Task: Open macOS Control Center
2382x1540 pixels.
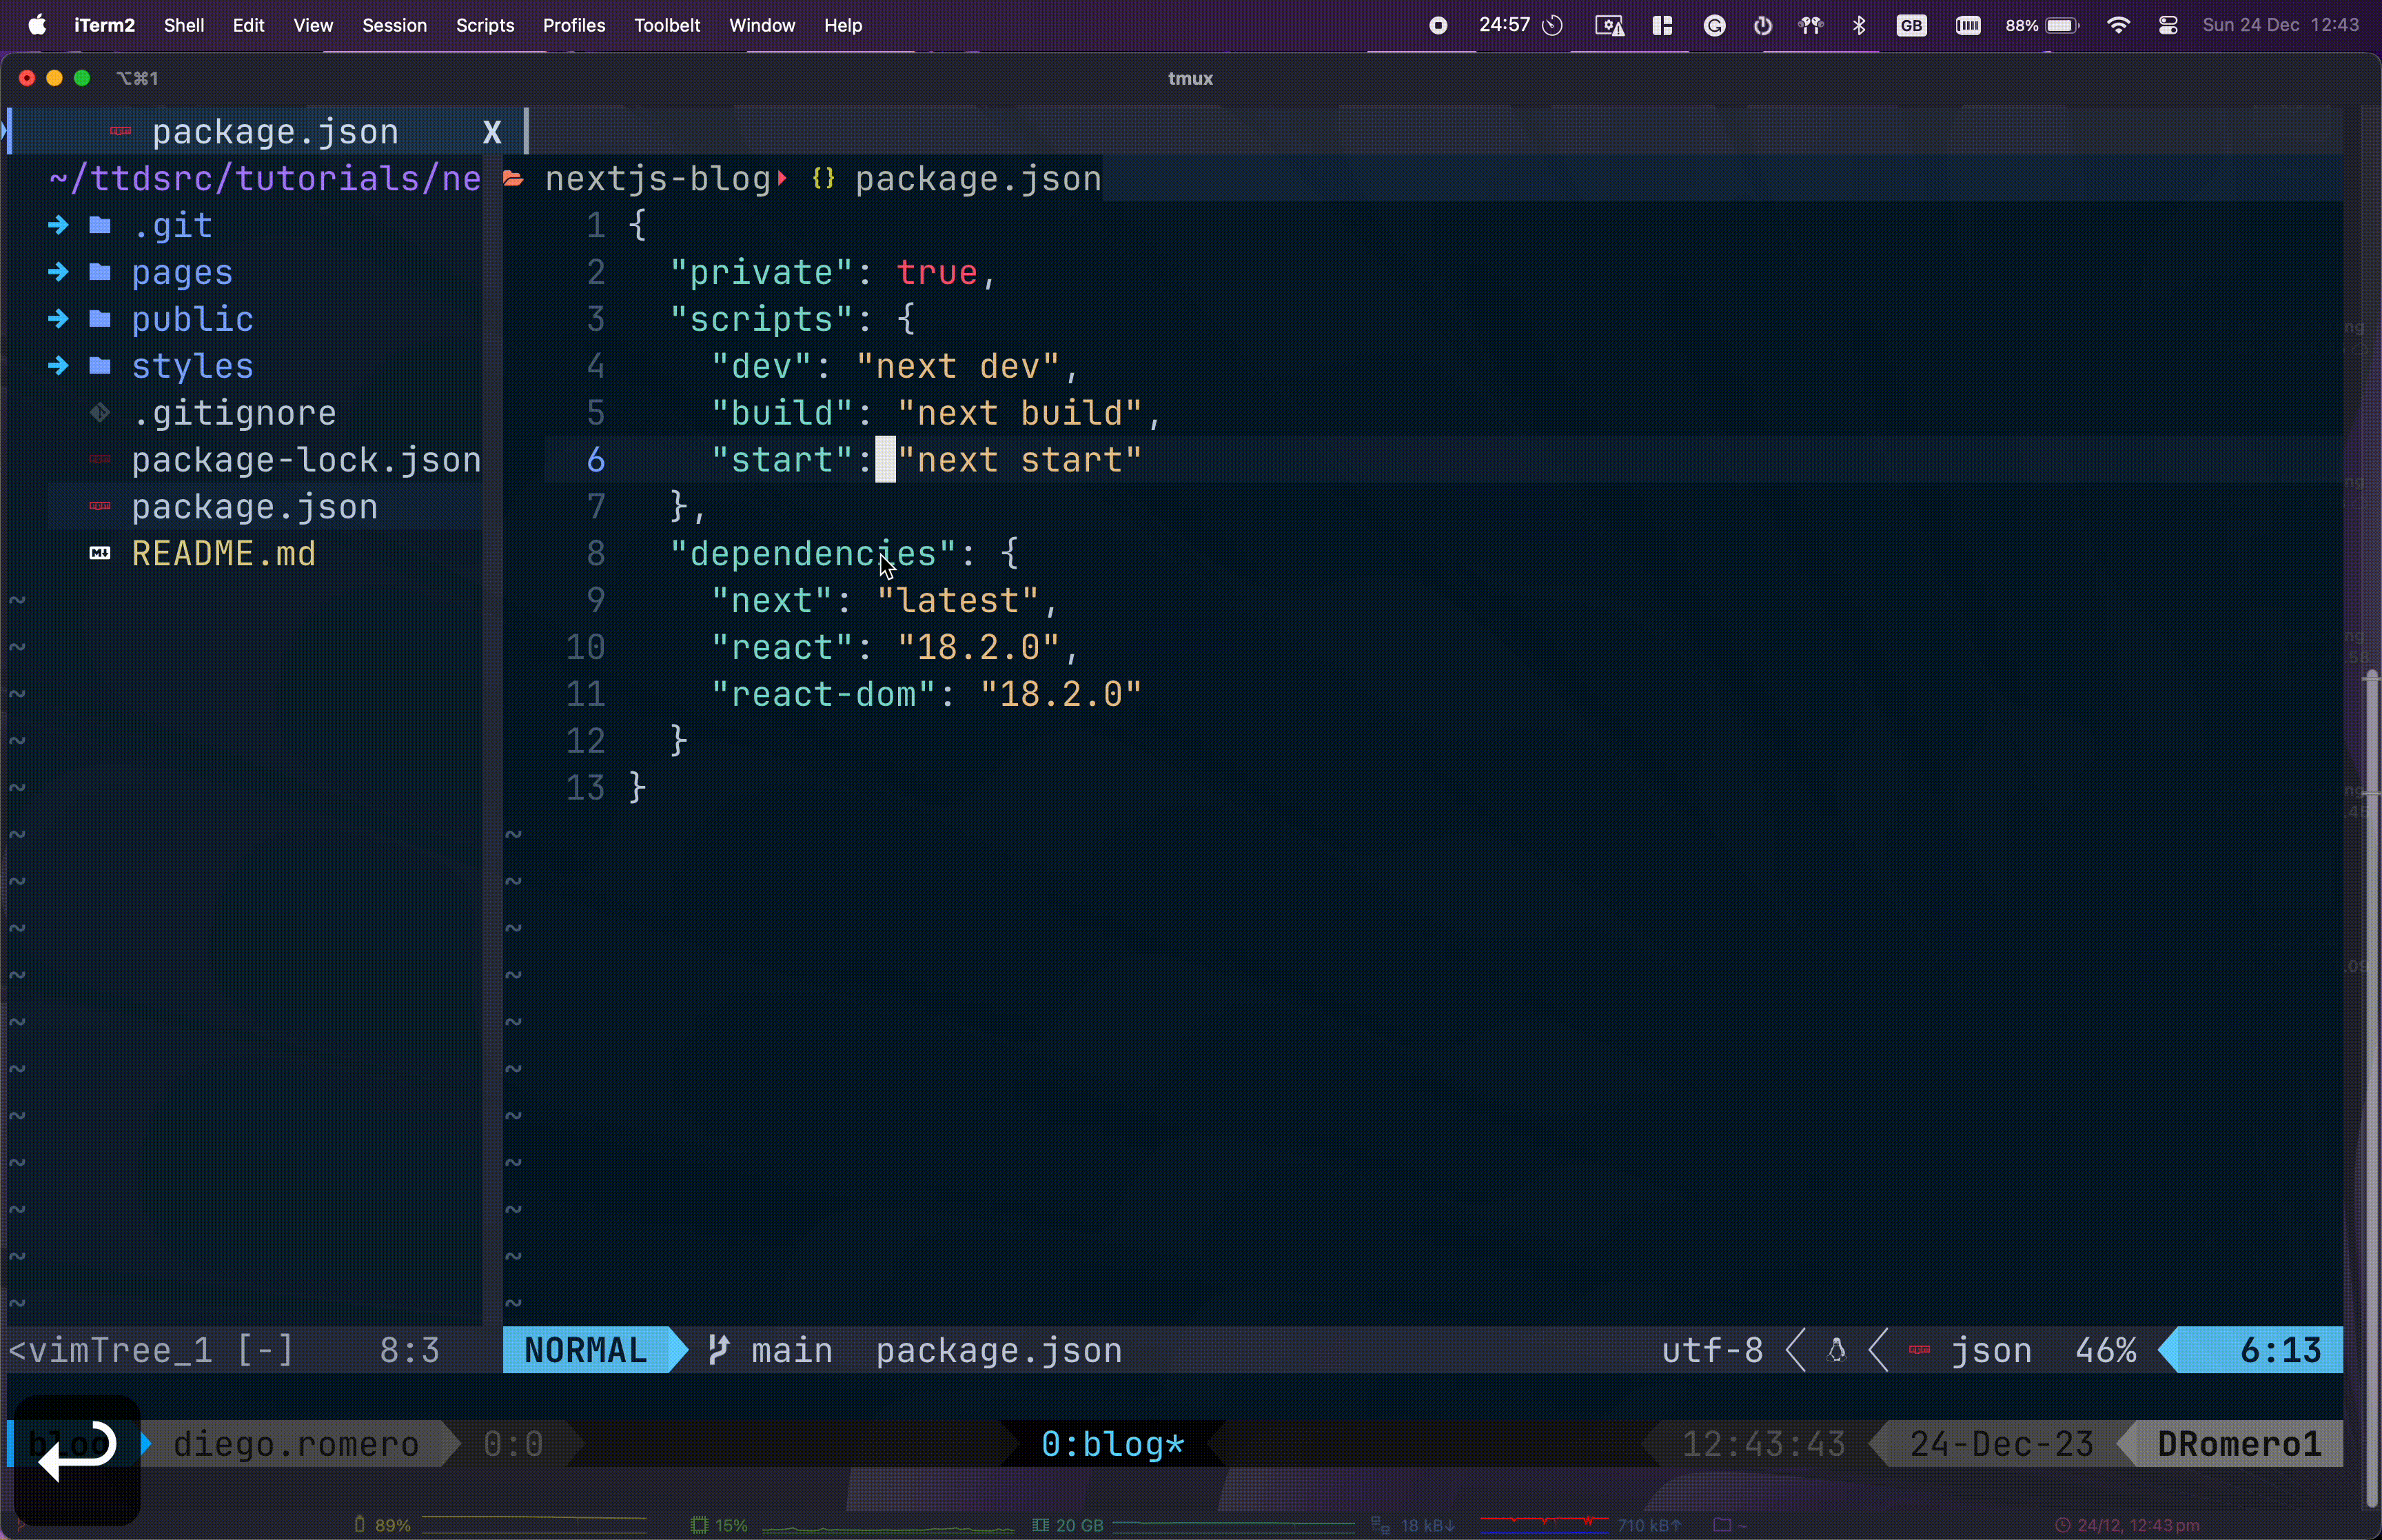Action: [x=2168, y=27]
